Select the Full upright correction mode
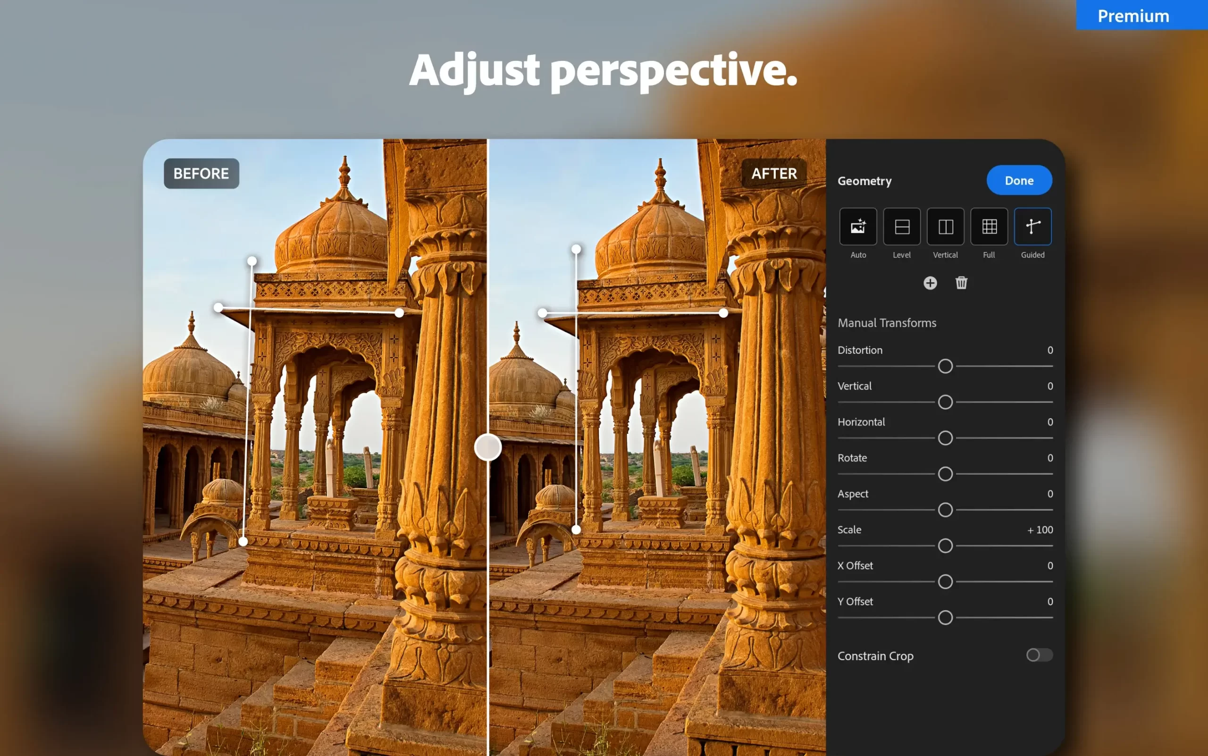 [x=989, y=226]
